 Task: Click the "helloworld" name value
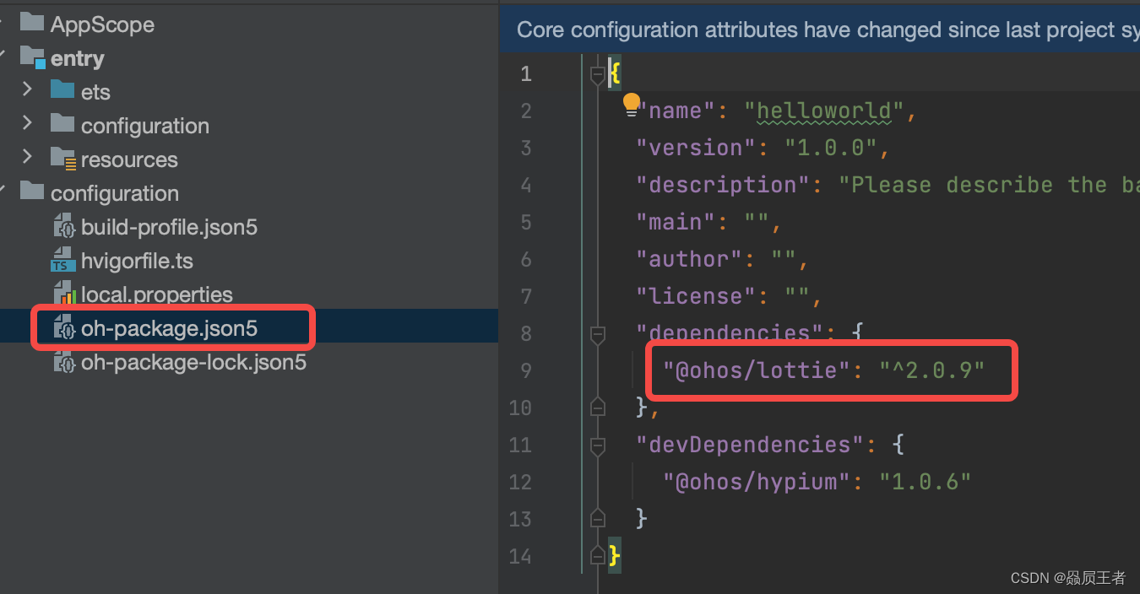click(824, 111)
